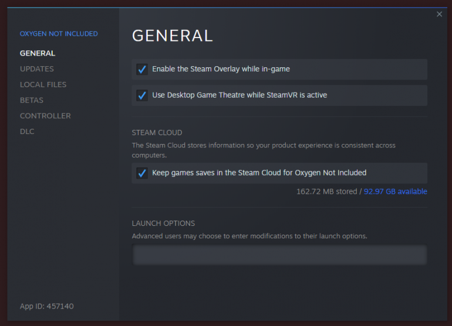Open the UPDATES tab
The width and height of the screenshot is (452, 326).
pyautogui.click(x=37, y=69)
